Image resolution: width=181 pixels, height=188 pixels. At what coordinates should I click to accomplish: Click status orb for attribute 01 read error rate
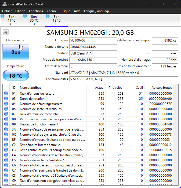(6, 93)
